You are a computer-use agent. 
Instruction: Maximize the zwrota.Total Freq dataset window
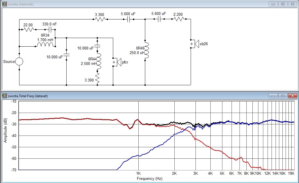tap(283, 96)
